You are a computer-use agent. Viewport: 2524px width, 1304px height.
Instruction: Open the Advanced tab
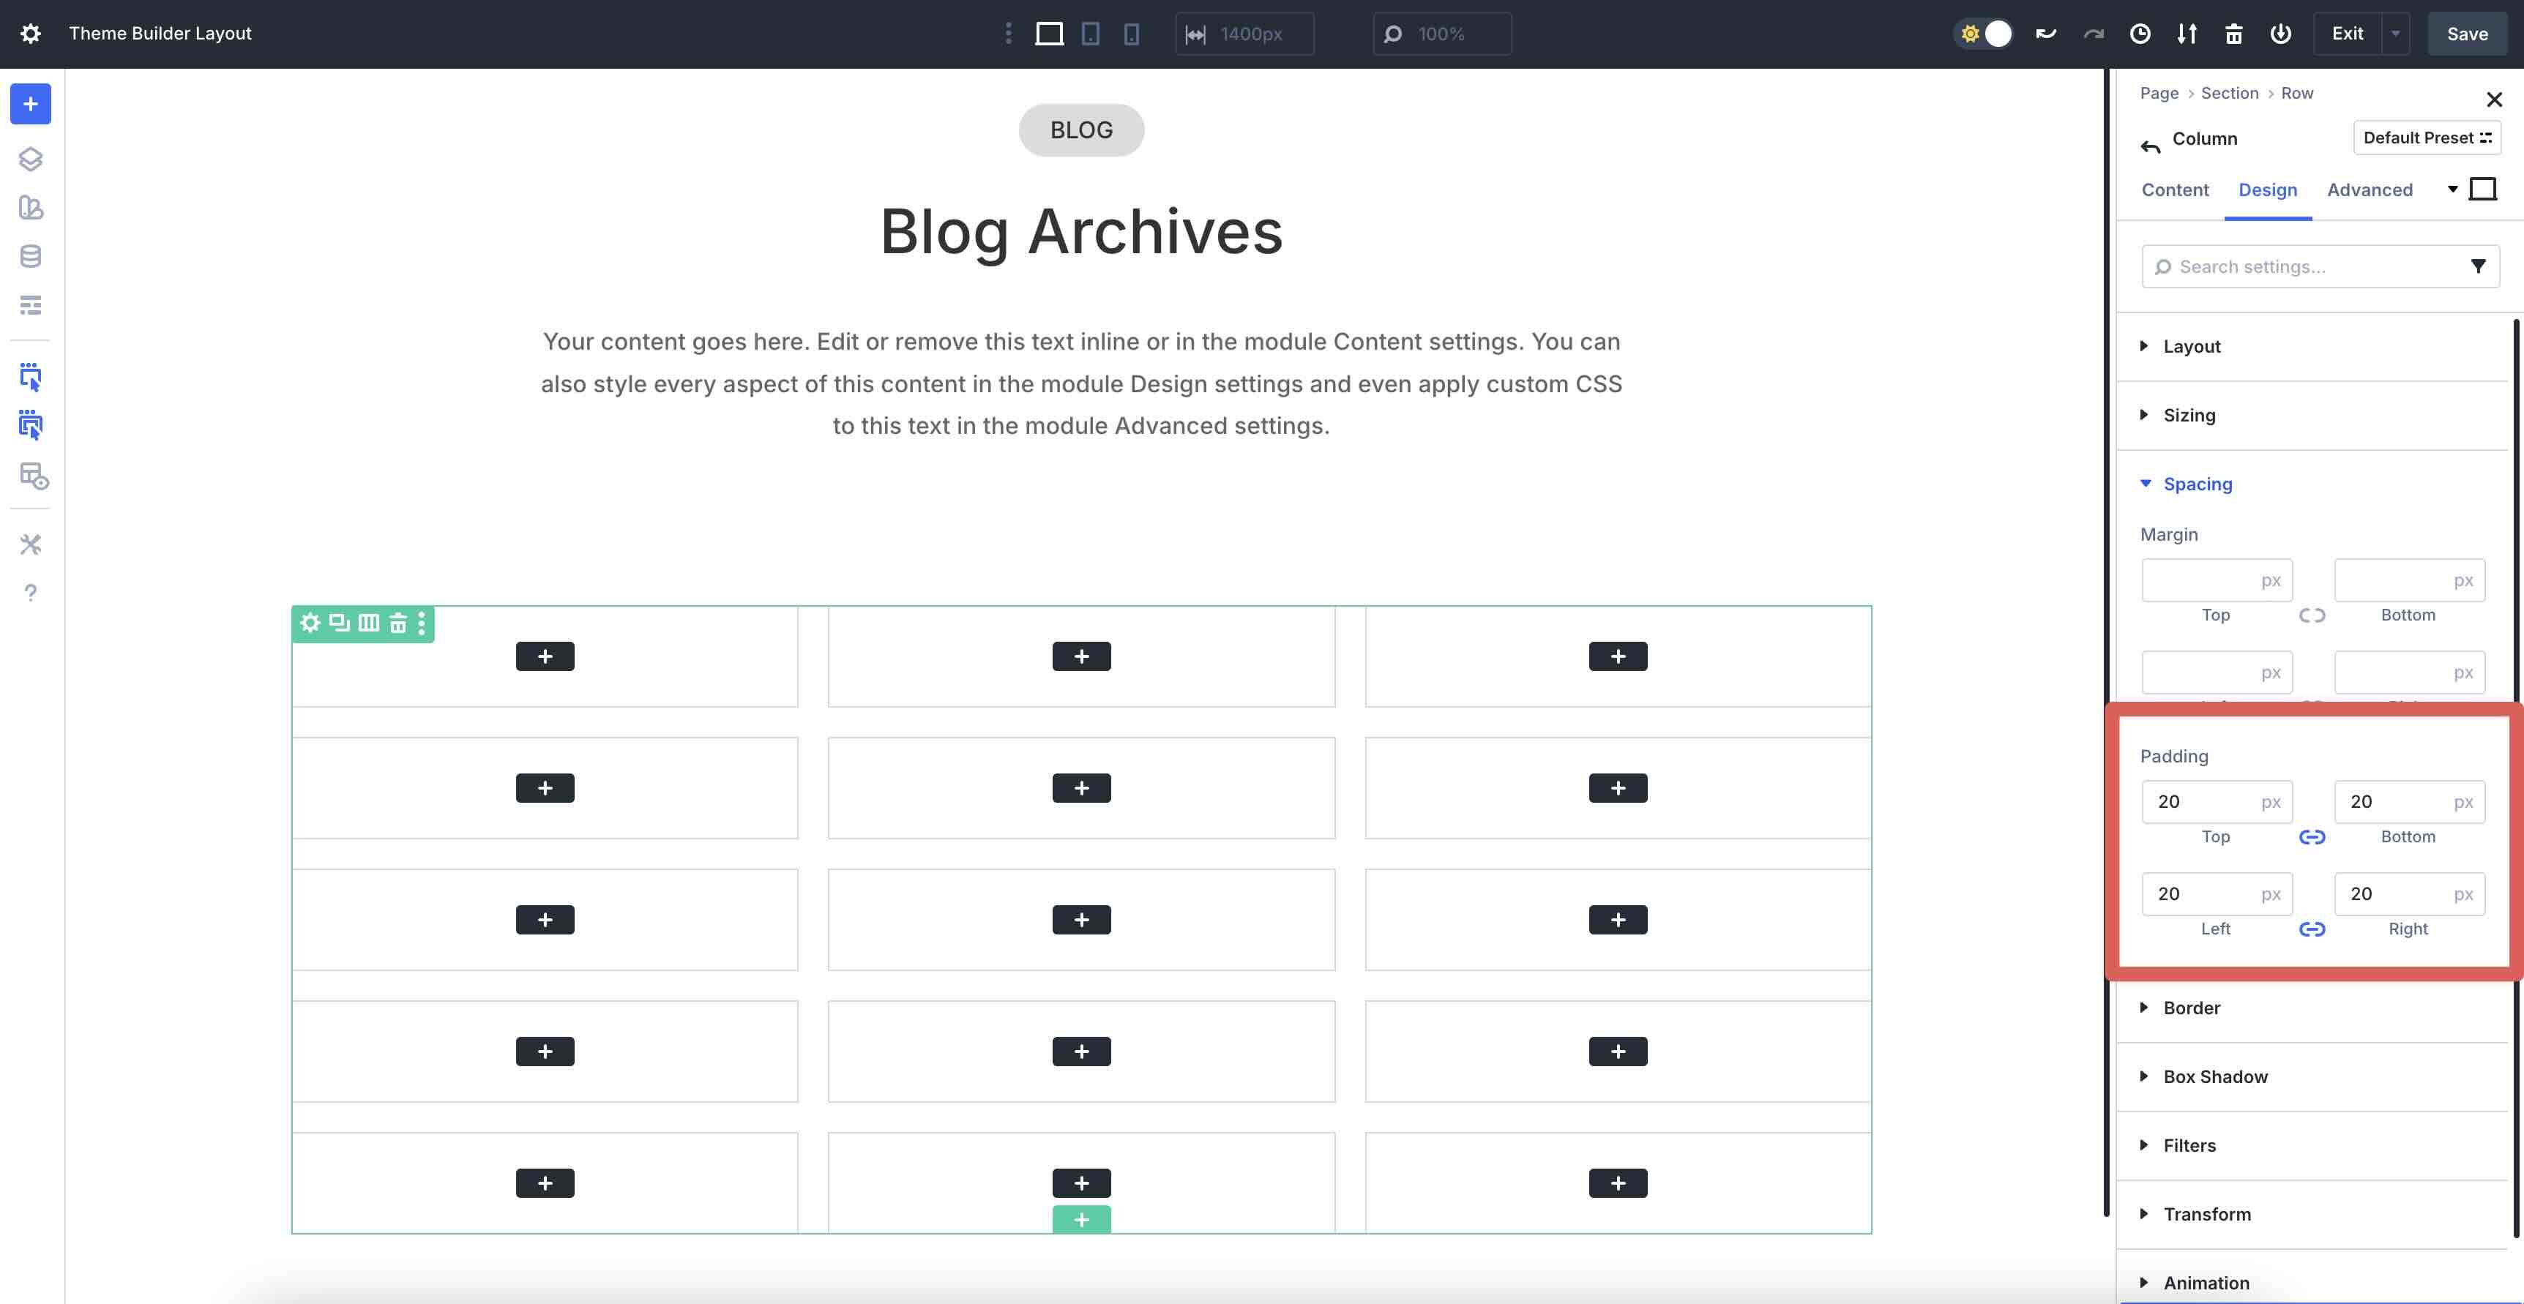coord(2370,189)
